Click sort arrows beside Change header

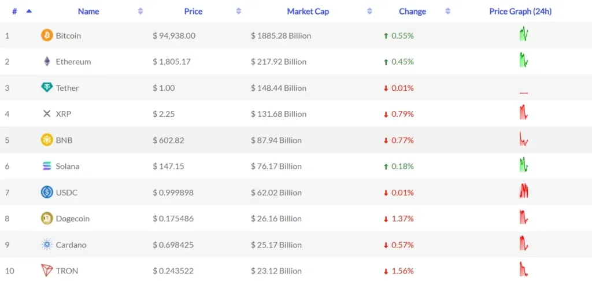point(447,11)
